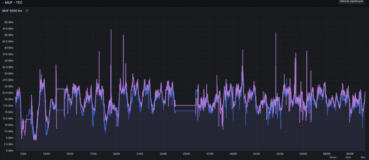
Task: Click the tallest purple spike above 45 Mhz
Action: 111,30
